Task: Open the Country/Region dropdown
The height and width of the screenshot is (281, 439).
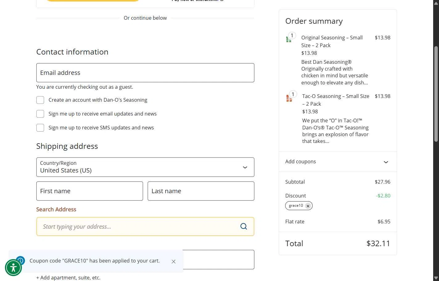Action: point(145,167)
